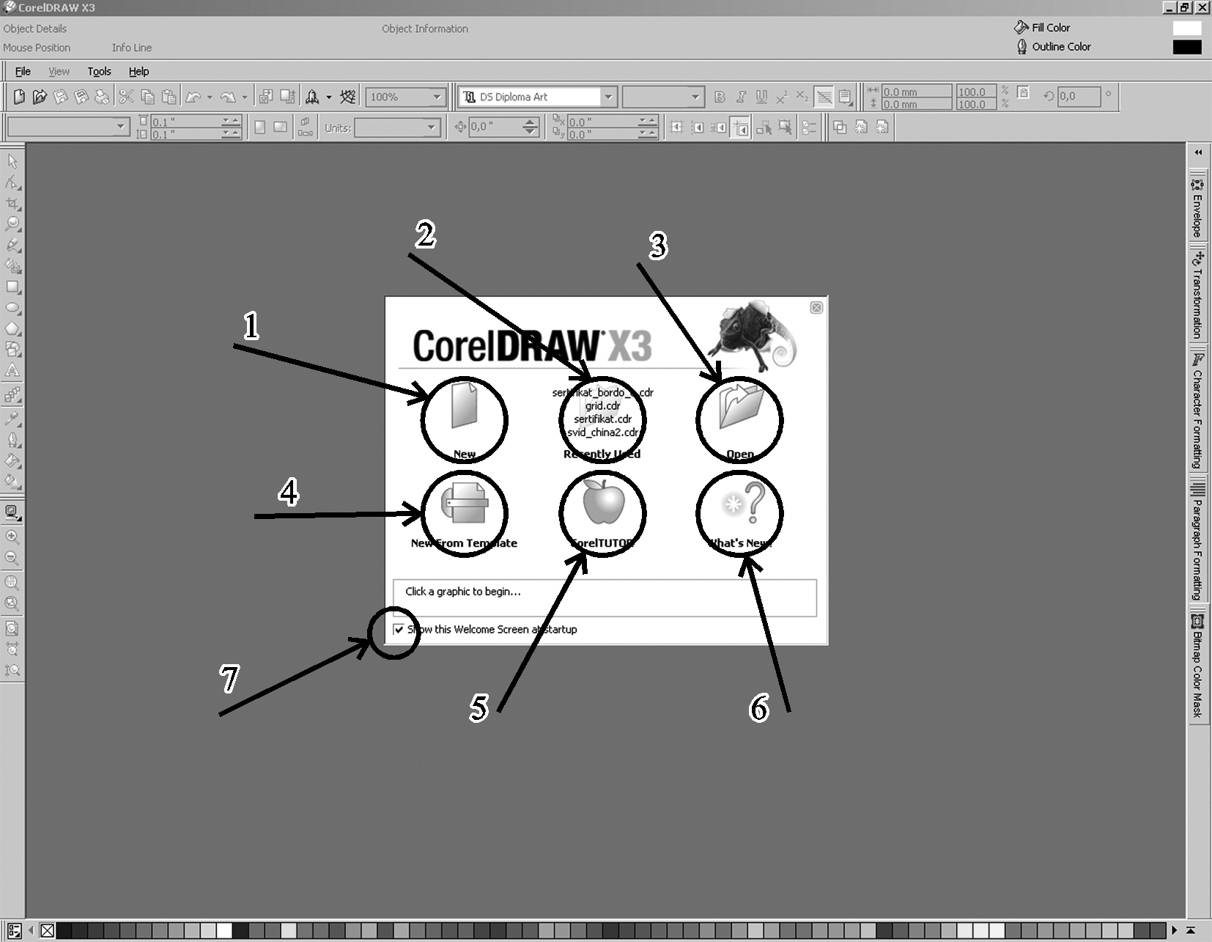Click the Copy icon in the toolbar
The width and height of the screenshot is (1212, 942).
[147, 97]
